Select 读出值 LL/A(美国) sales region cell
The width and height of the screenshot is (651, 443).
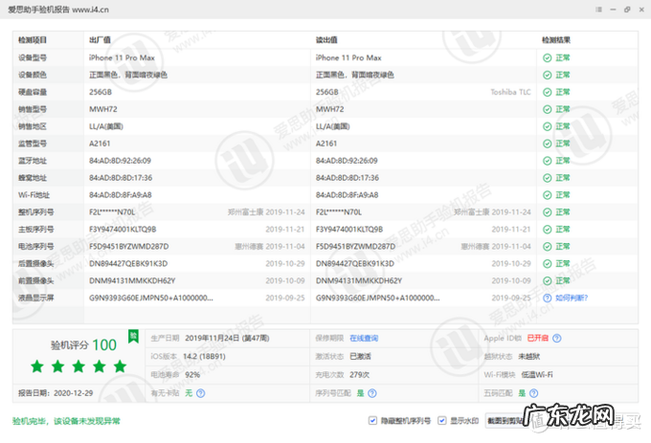[332, 126]
